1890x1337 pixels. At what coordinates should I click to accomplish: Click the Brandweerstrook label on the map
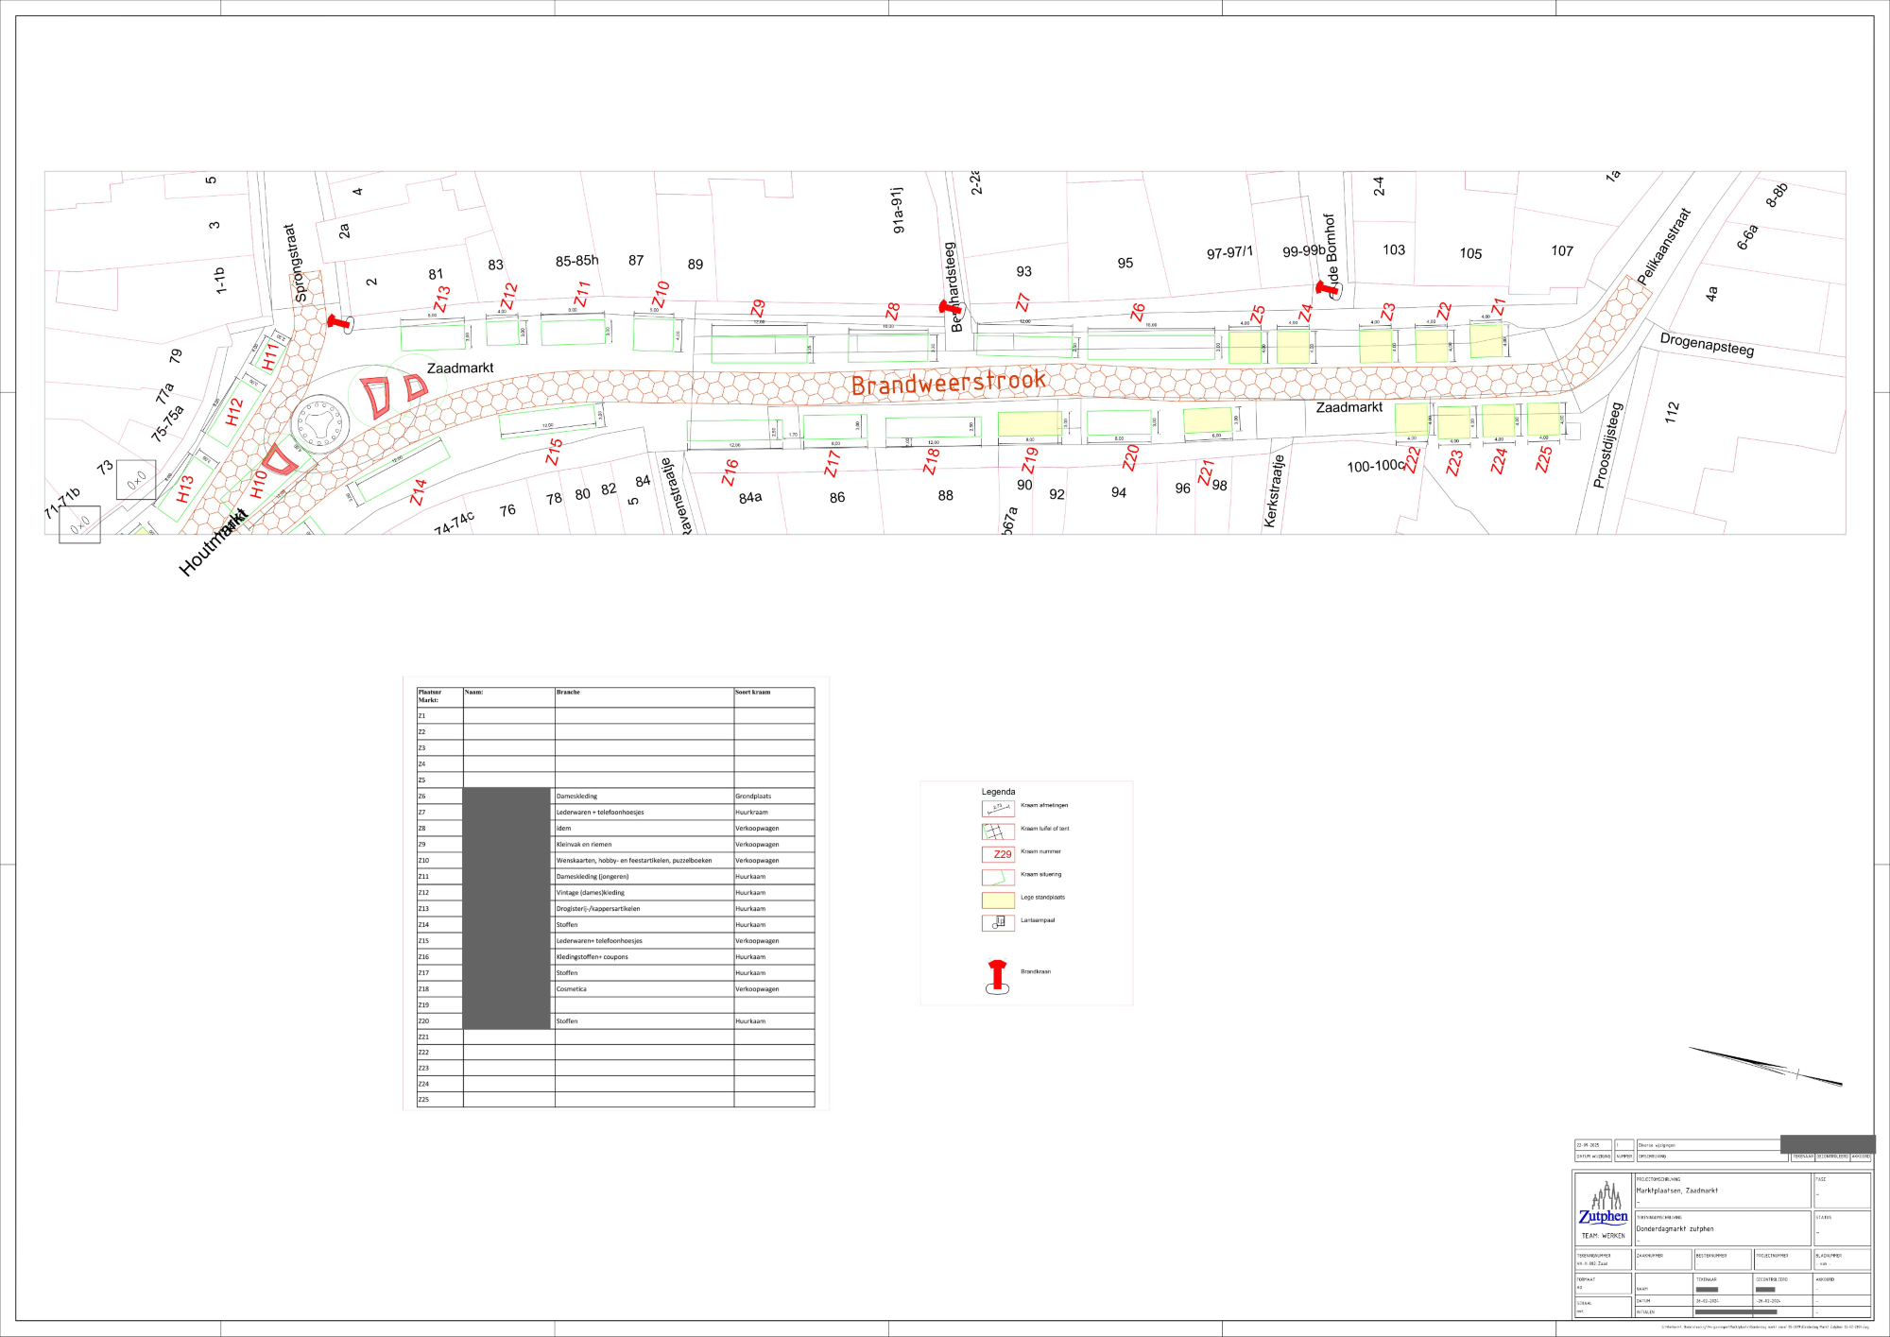pyautogui.click(x=948, y=383)
